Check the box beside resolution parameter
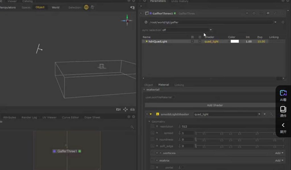291x170 pixels. coord(153,126)
